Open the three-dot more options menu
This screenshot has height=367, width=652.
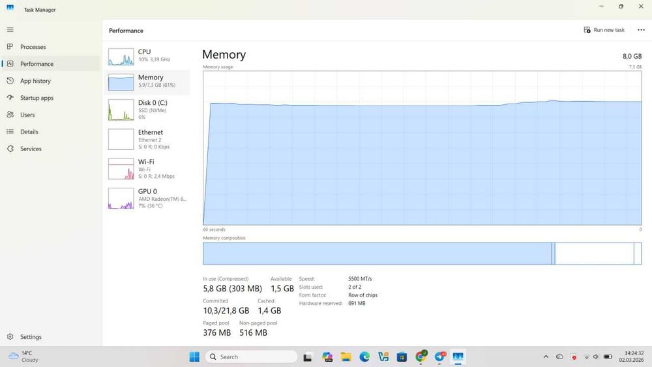[x=641, y=30]
